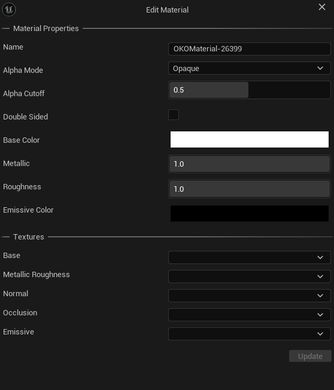This screenshot has height=390, width=334.
Task: Click the chevron arrow of Emissive texture
Action: coord(320,334)
